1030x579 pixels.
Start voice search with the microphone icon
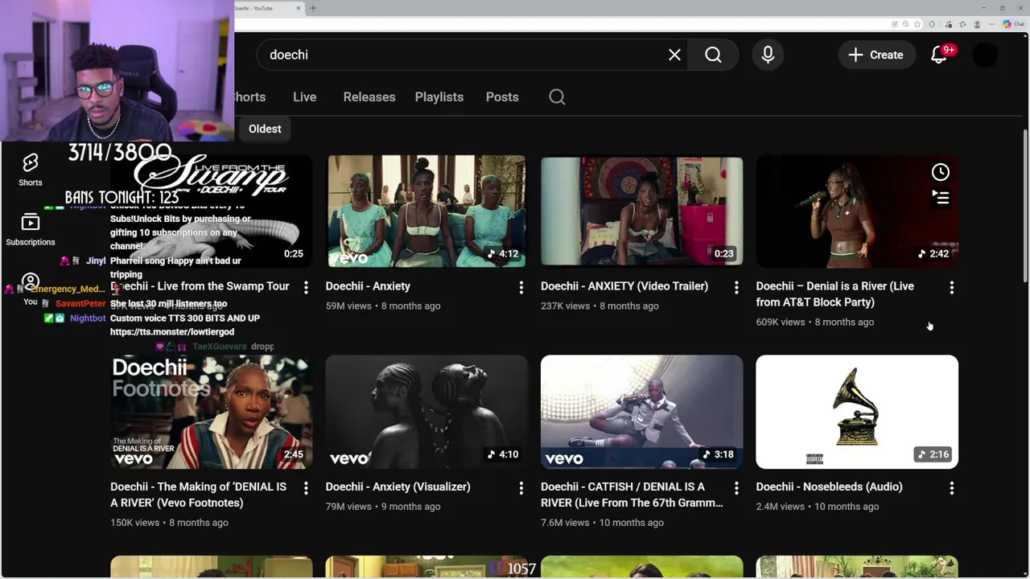[768, 55]
